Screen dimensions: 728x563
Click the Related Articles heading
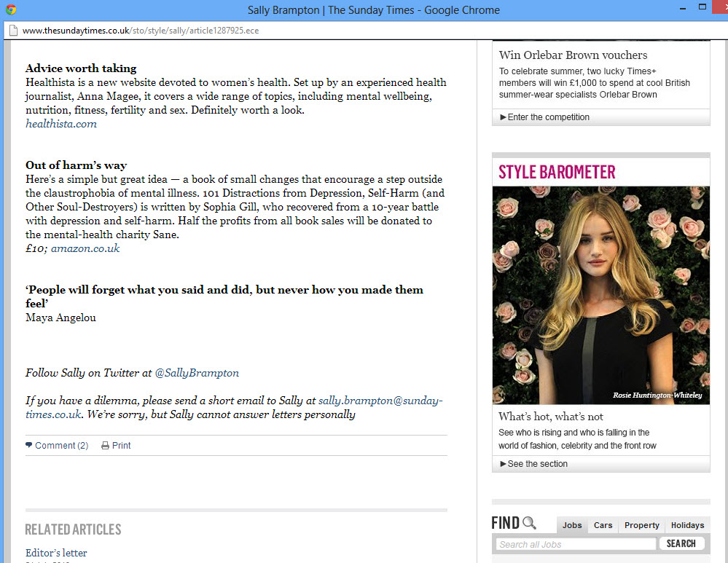[73, 529]
